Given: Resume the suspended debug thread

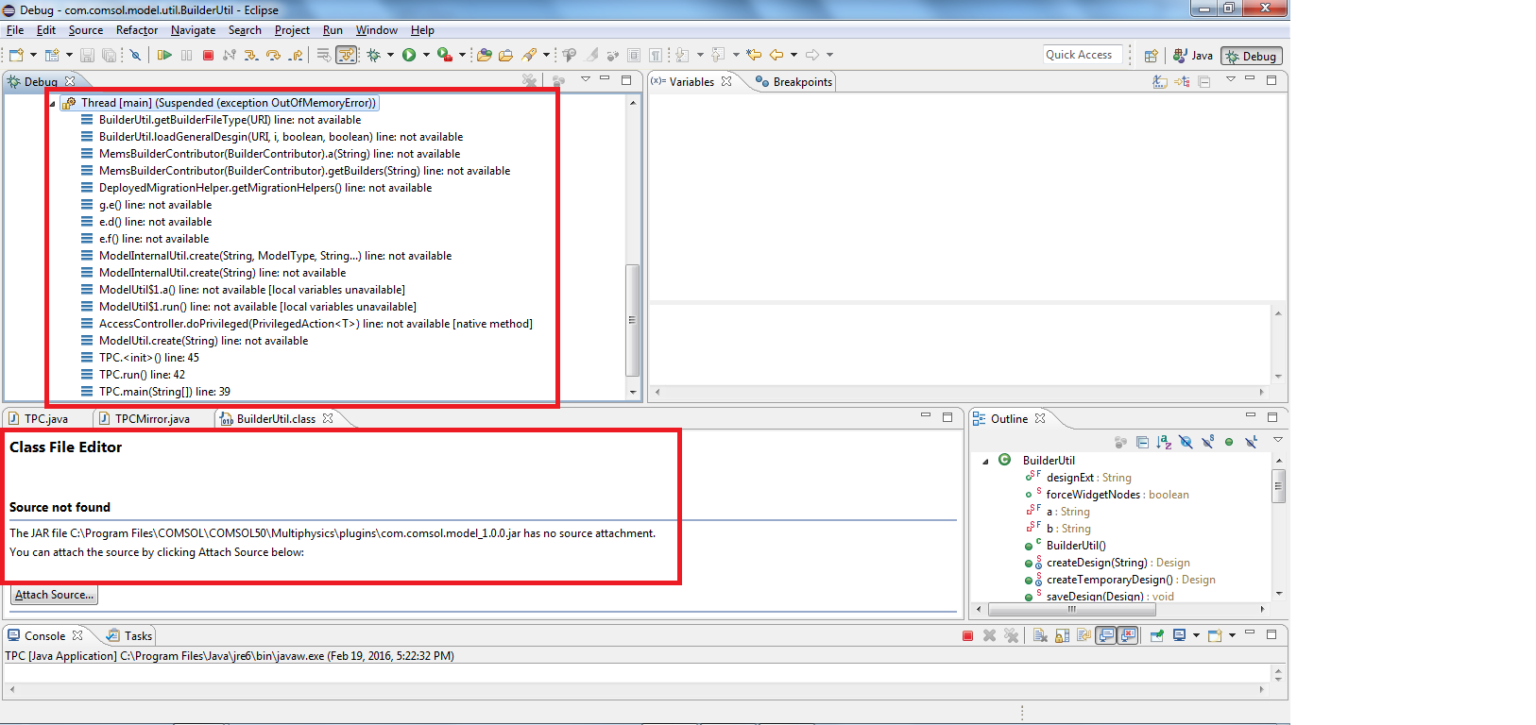Looking at the screenshot, I should click(x=164, y=55).
